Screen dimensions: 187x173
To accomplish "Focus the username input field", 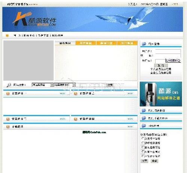I will point(168,51).
